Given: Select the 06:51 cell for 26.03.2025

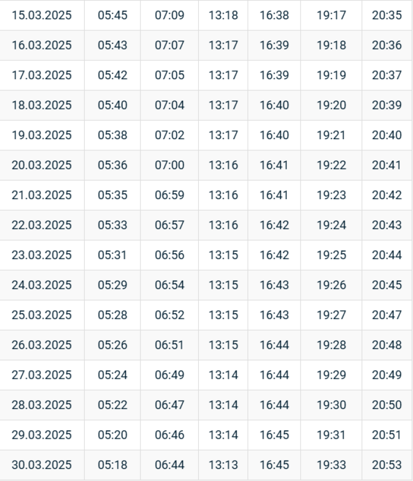Looking at the screenshot, I should [170, 345].
